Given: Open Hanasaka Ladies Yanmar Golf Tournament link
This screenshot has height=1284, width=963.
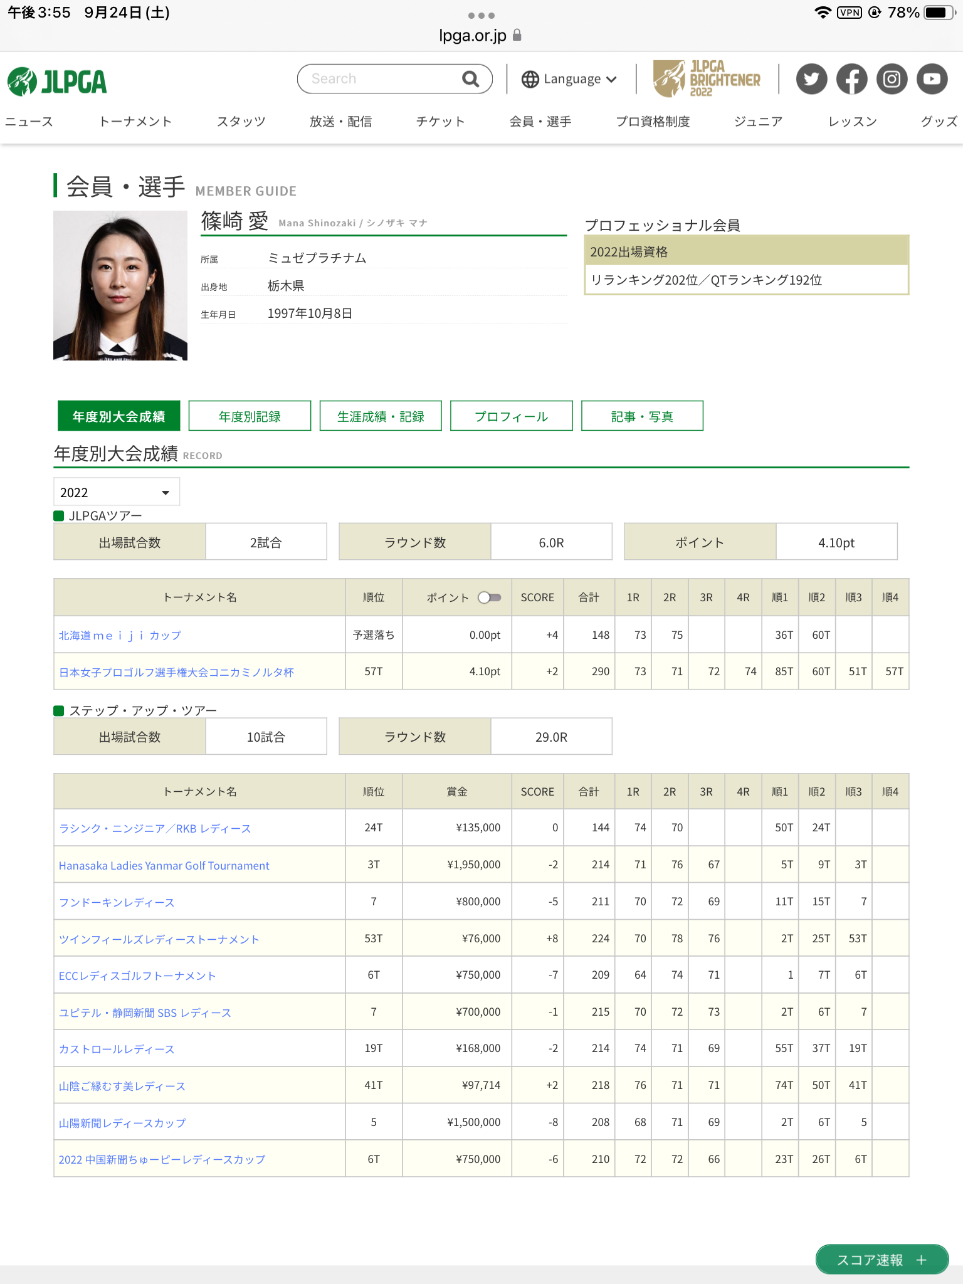Looking at the screenshot, I should point(164,866).
